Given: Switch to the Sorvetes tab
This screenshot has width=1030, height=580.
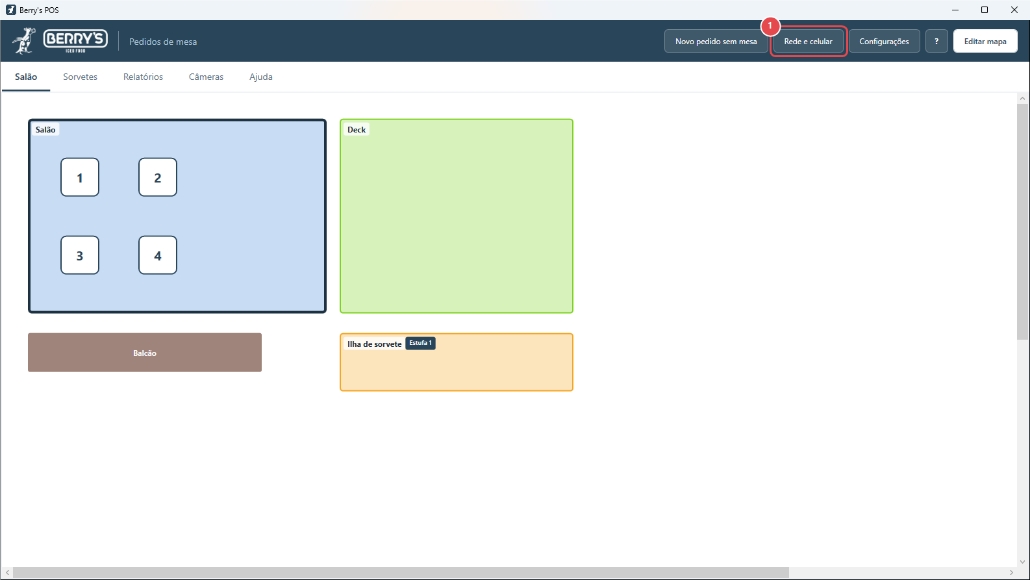Looking at the screenshot, I should coord(80,77).
